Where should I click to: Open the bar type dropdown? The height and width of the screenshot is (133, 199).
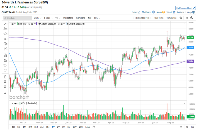point(58,18)
